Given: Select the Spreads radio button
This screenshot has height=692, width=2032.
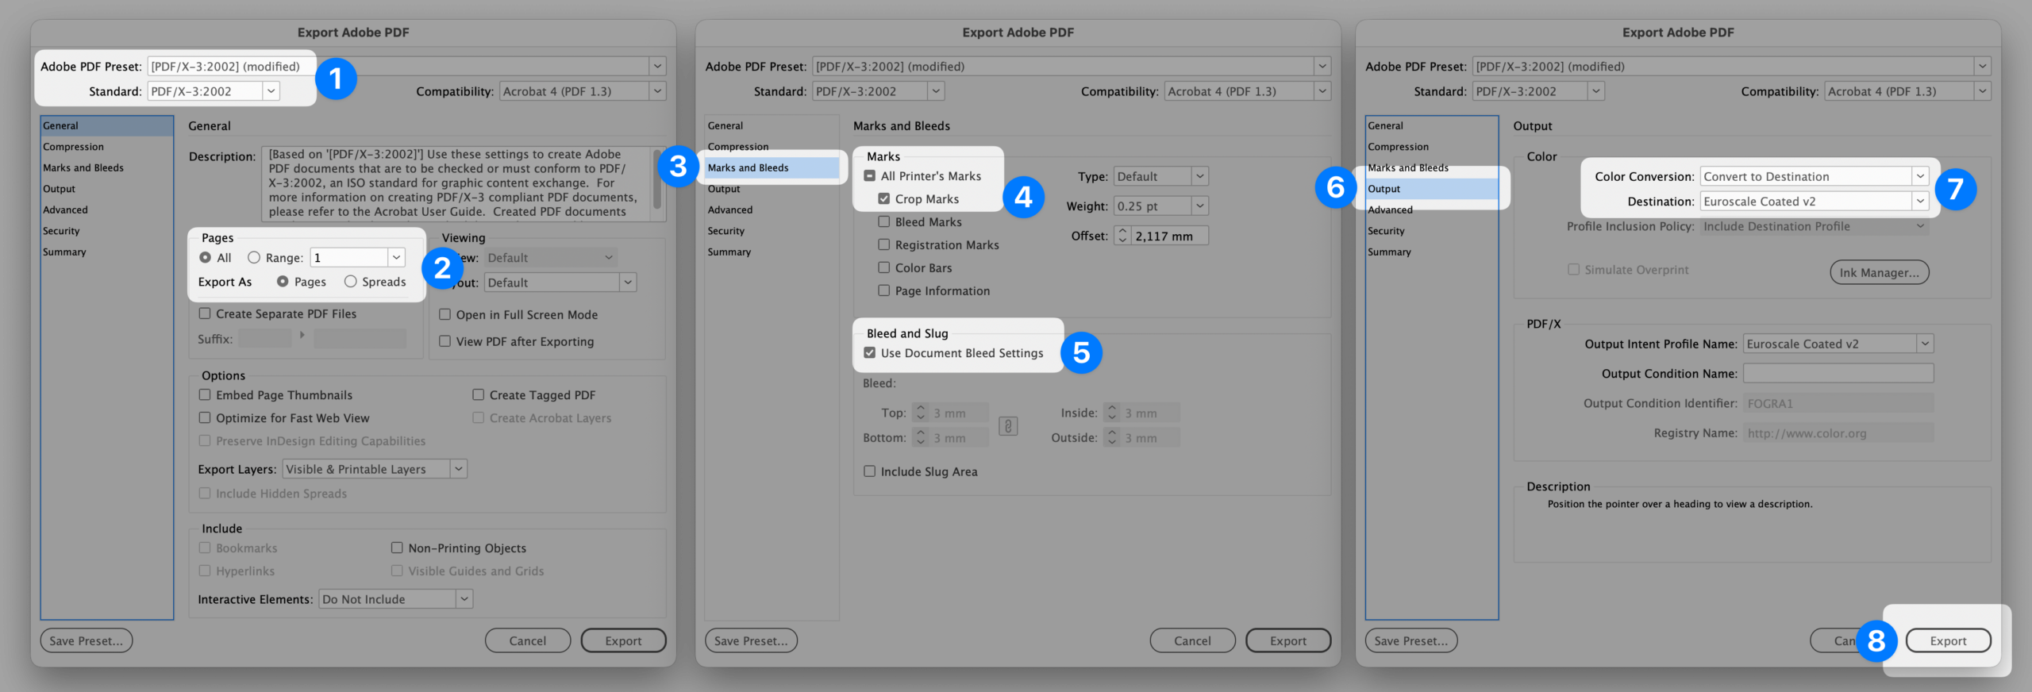Looking at the screenshot, I should (350, 282).
